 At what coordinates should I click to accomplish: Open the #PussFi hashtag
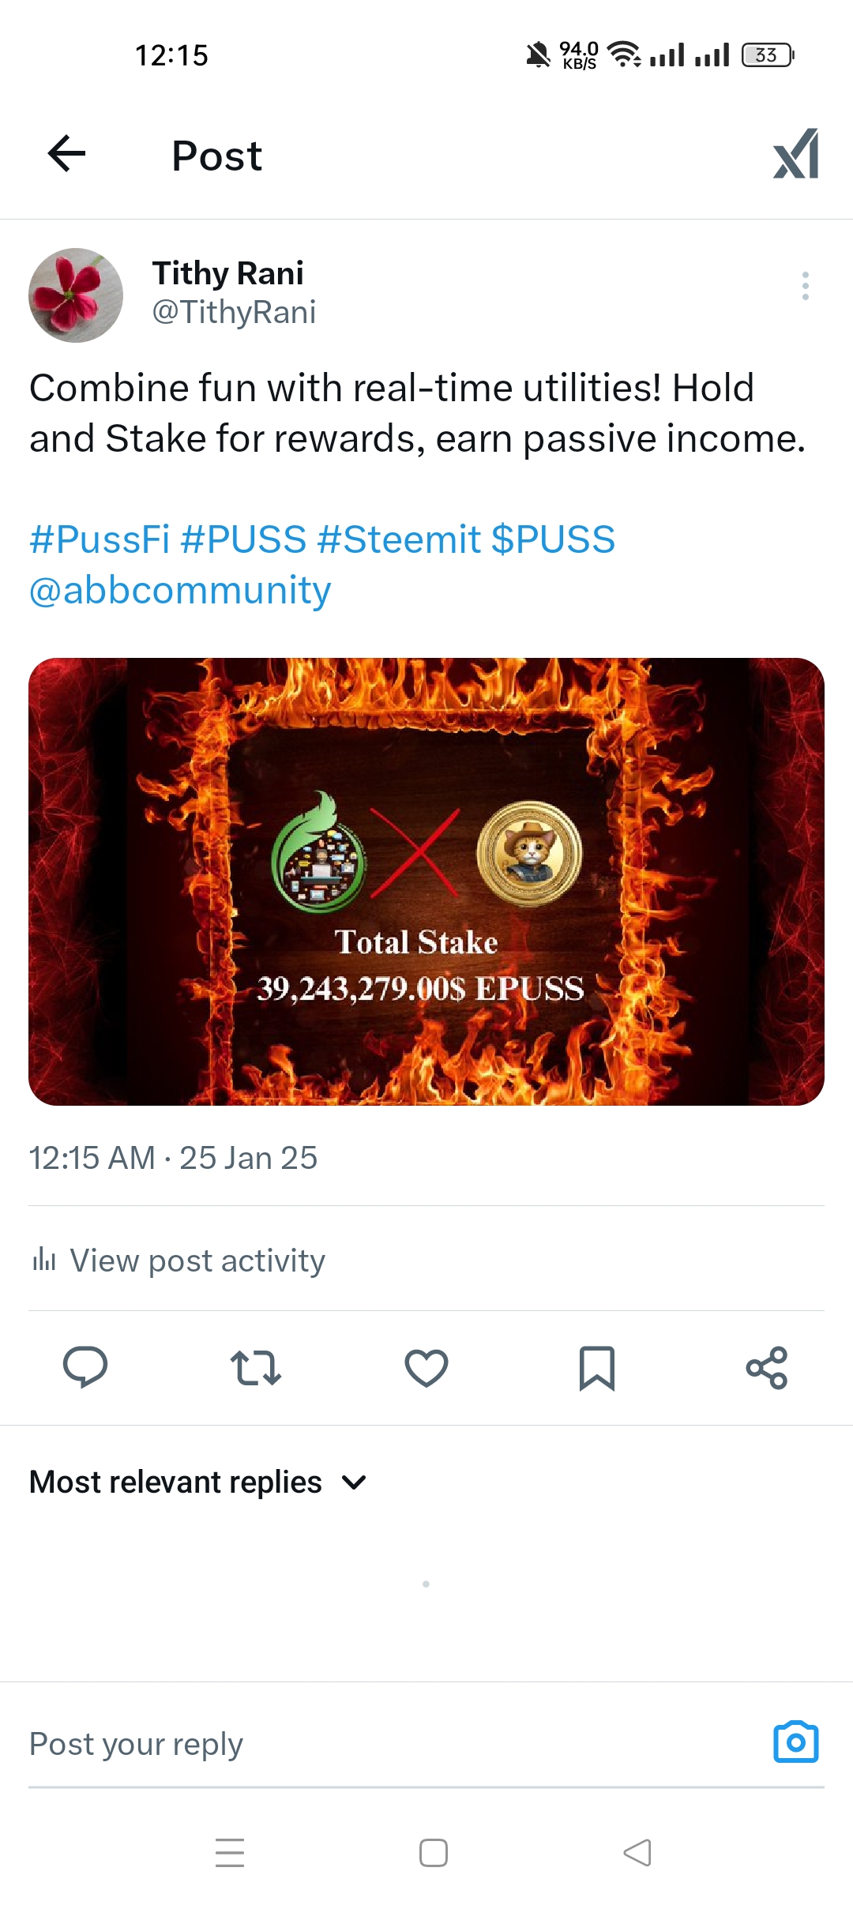pyautogui.click(x=100, y=539)
